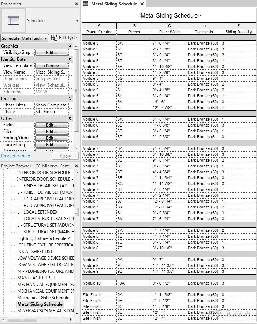
Task: Select LOCAL SHEET LIST in browser
Action: [x=35, y=252]
